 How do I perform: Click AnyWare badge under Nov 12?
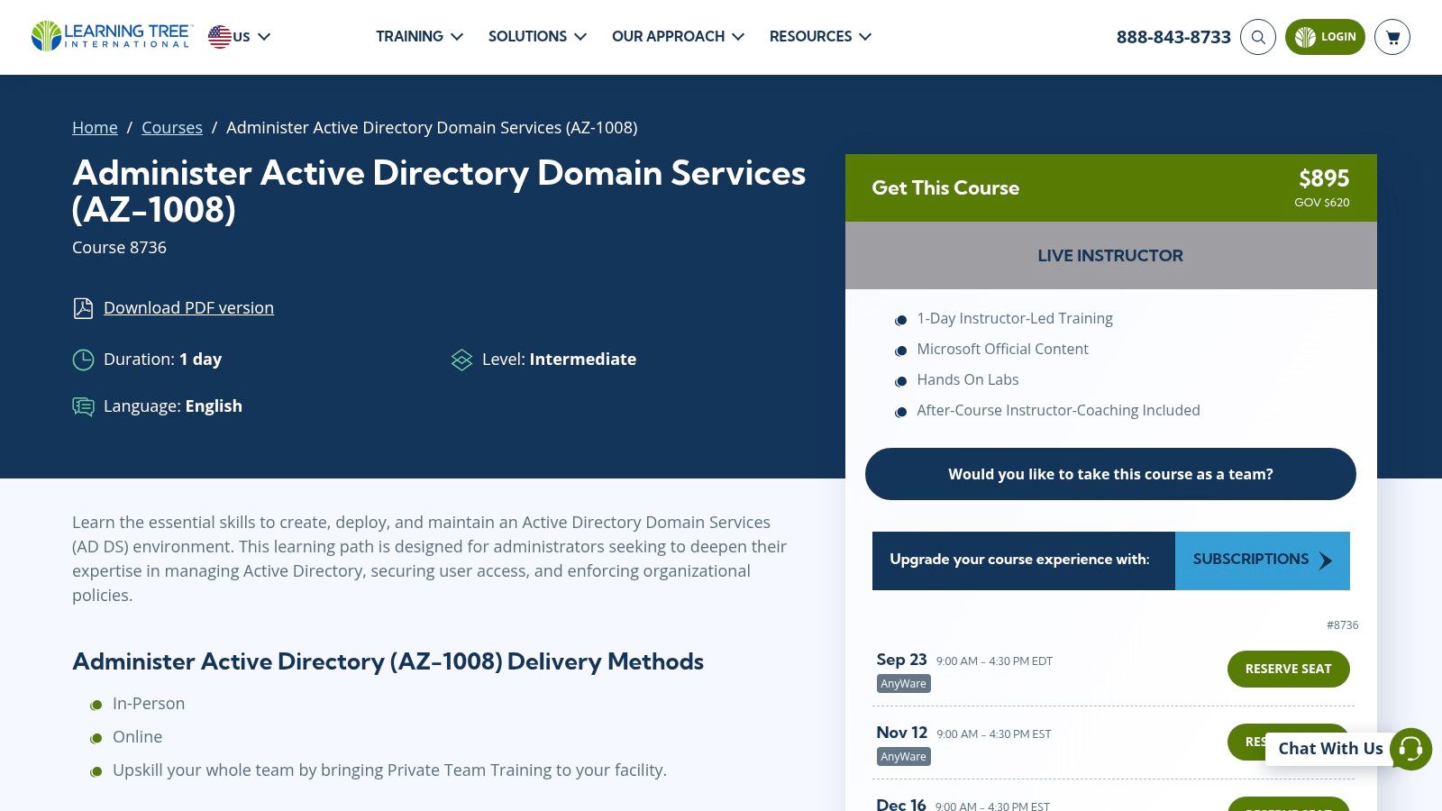pos(903,757)
